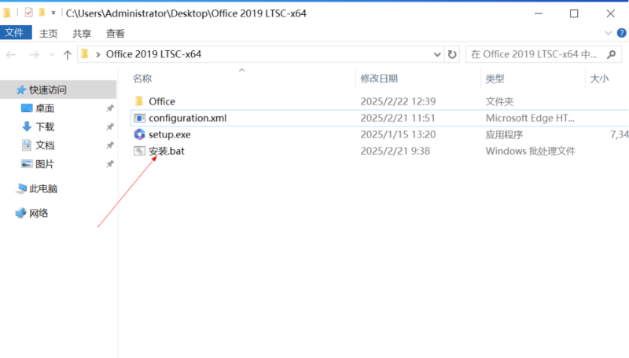Click the pin icon next to 图片

109,164
